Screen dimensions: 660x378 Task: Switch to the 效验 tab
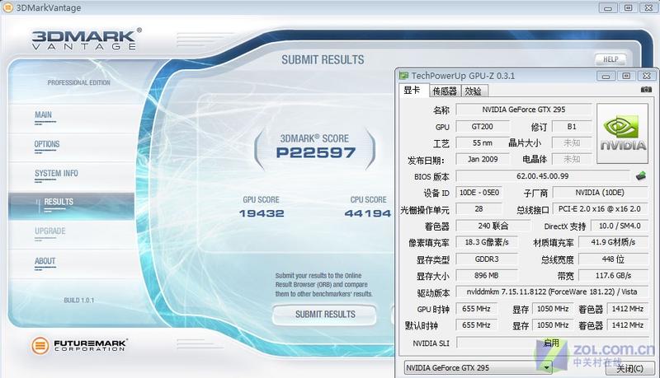point(474,91)
